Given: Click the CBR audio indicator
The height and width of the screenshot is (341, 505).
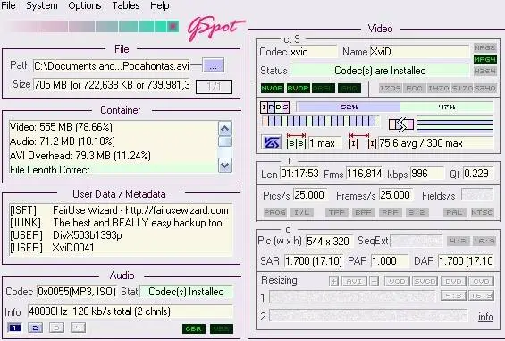Looking at the screenshot, I should 193,328.
